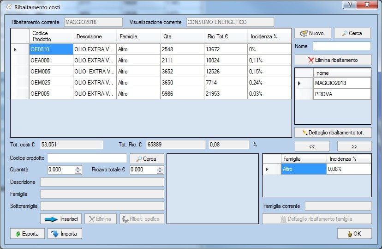
Task: Click revenue cell 10024
Action: click(x=226, y=61)
